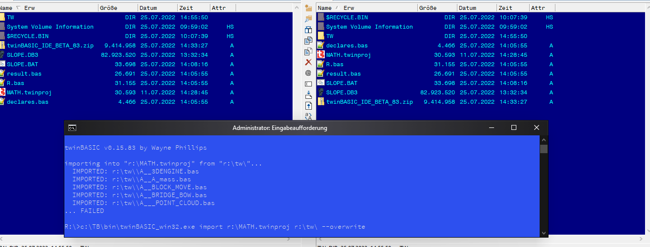The image size is (650, 247).
Task: Select twinBASIC_IDE_BETA_83.zip name in right panel
Action: pyautogui.click(x=369, y=102)
